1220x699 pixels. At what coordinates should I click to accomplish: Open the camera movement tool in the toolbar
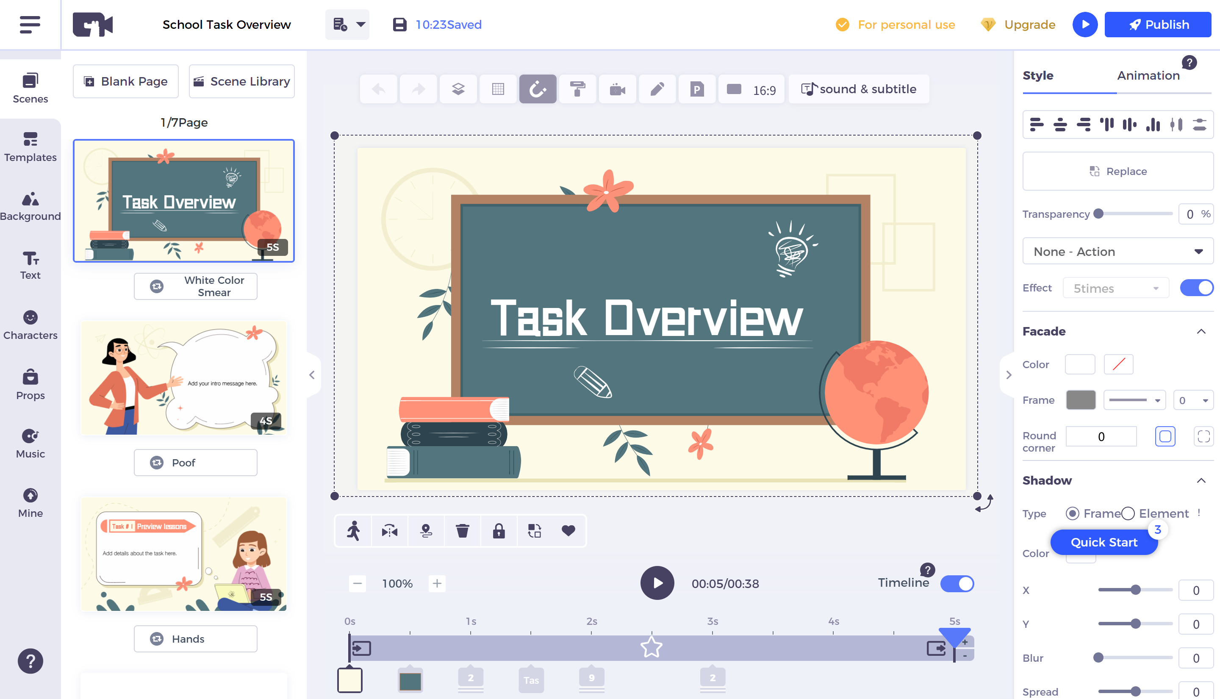[x=618, y=89]
